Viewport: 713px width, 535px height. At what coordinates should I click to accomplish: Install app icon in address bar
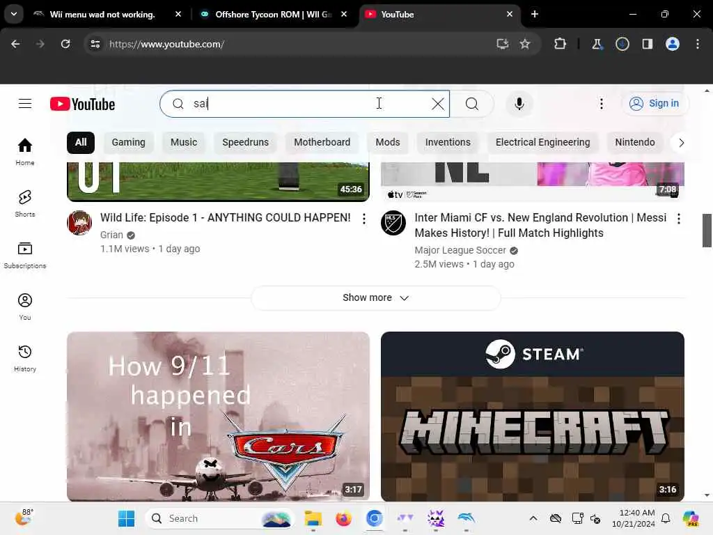(x=503, y=44)
